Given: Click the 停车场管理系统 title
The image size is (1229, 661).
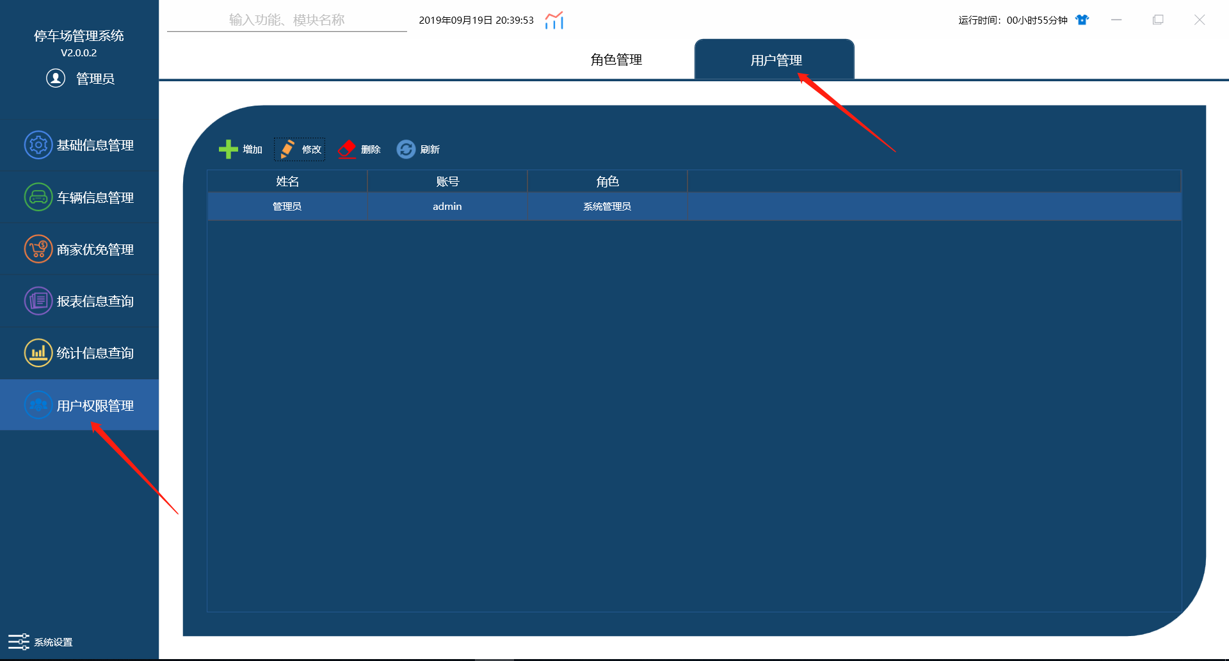Looking at the screenshot, I should point(79,35).
